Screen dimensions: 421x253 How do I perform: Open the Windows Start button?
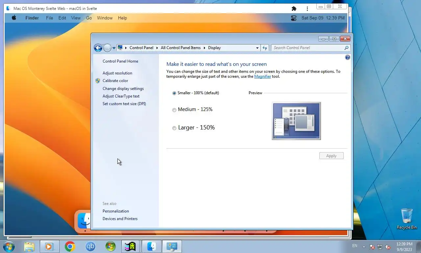(x=9, y=246)
